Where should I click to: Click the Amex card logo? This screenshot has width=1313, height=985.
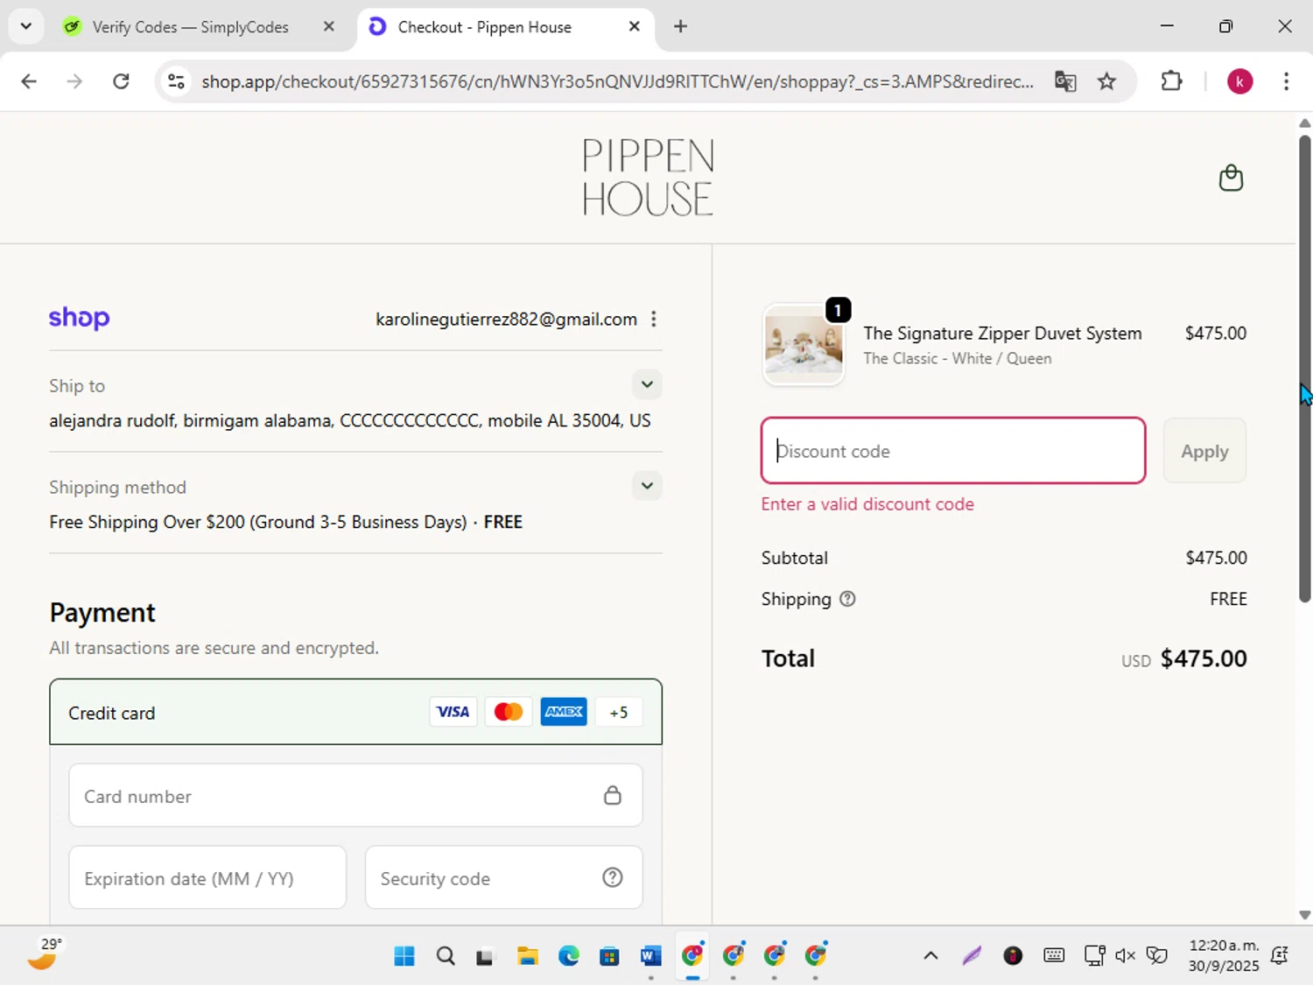click(564, 712)
